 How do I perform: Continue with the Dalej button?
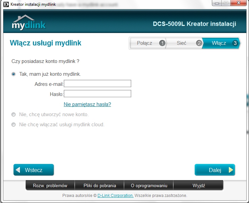click(x=215, y=170)
